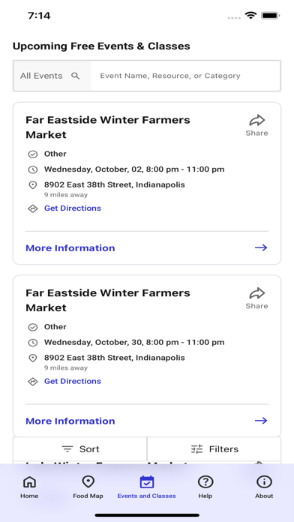294x522 pixels.
Task: Open the Filters panel
Action: 214,449
